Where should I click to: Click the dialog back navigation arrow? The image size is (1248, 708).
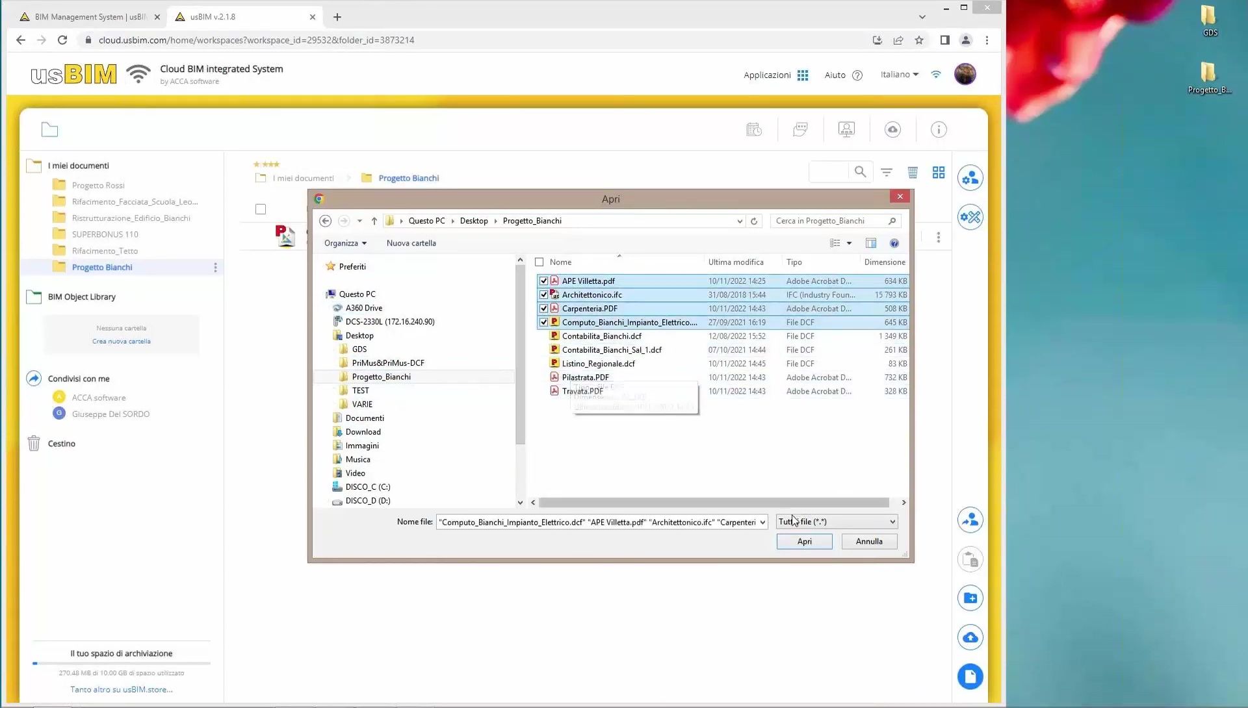tap(326, 221)
